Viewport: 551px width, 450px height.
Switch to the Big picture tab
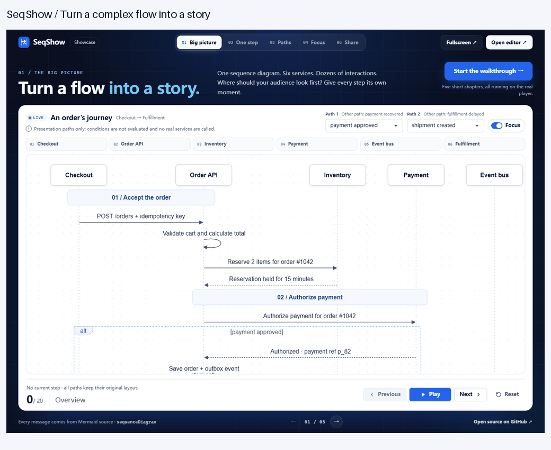click(x=199, y=42)
